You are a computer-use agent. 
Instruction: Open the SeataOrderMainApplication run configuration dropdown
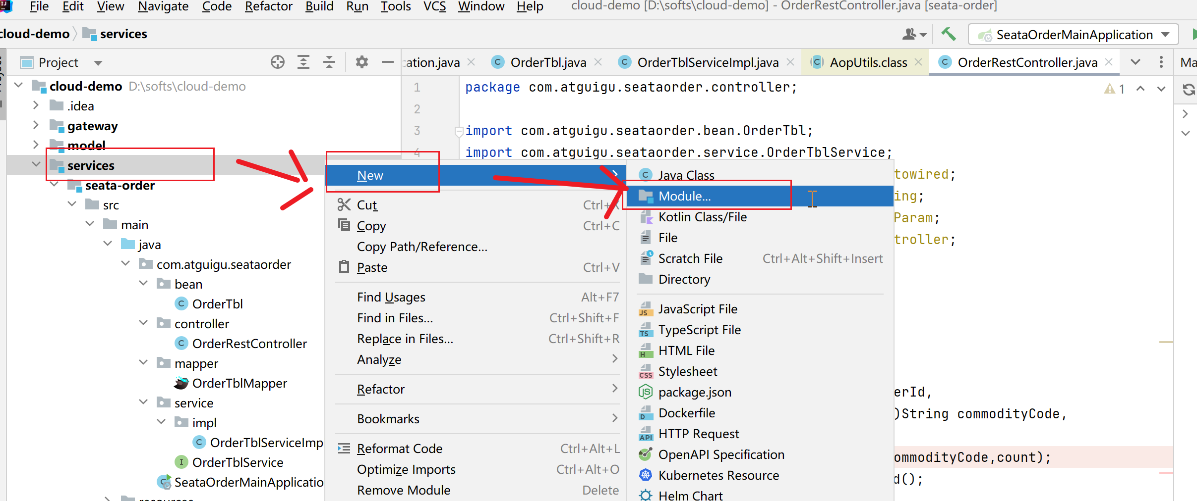click(1073, 35)
